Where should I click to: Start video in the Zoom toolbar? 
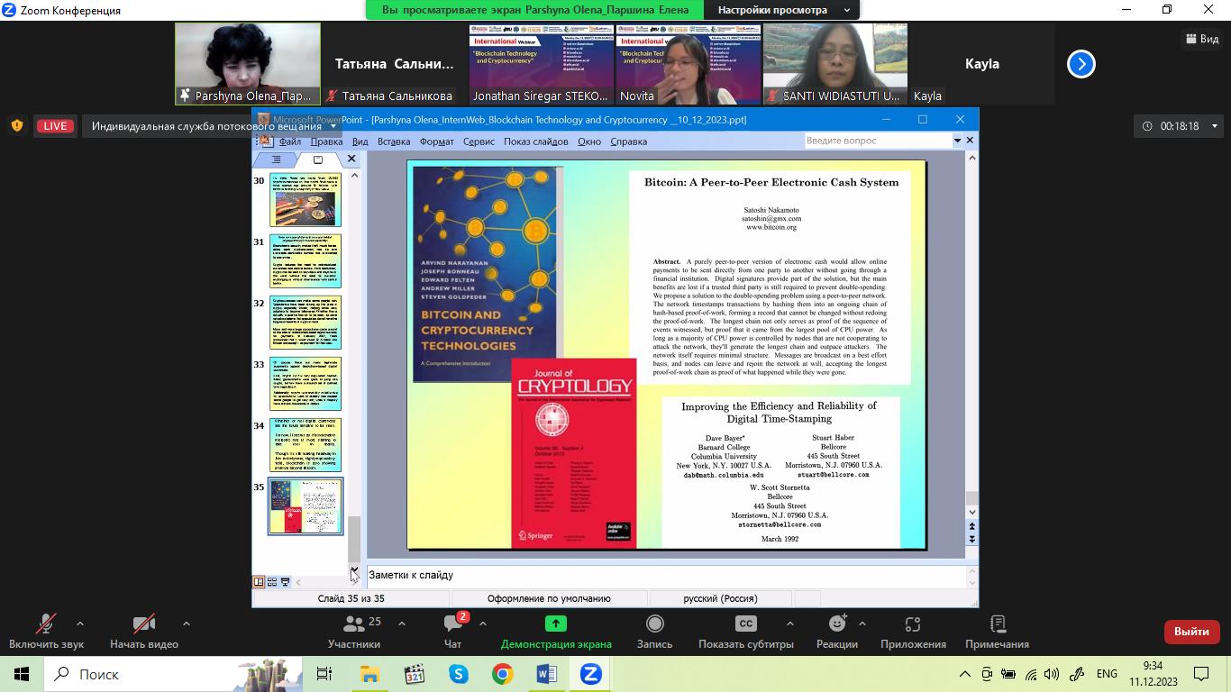tap(144, 631)
